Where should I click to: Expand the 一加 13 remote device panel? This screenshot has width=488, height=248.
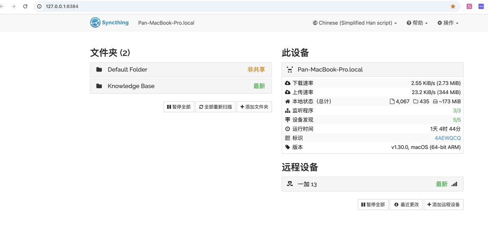pyautogui.click(x=373, y=184)
